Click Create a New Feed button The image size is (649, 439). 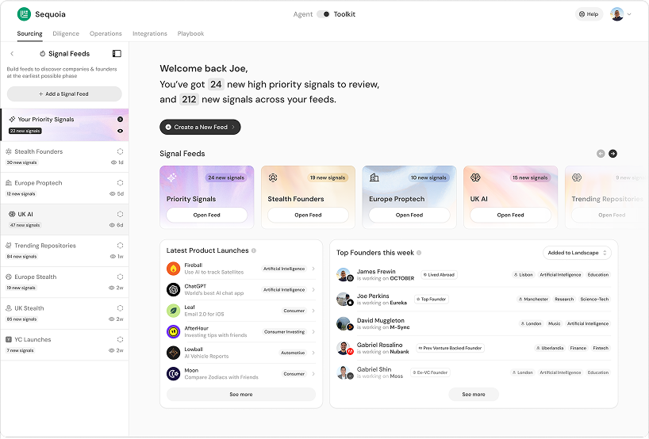(200, 128)
